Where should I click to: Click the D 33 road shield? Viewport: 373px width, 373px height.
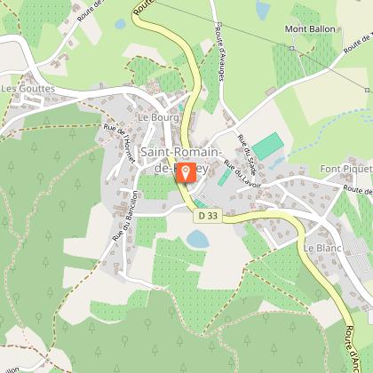click(x=208, y=216)
